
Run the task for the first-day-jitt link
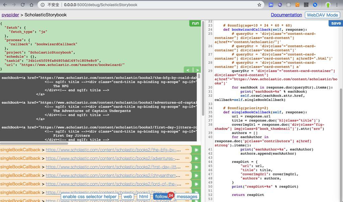(x=196, y=167)
